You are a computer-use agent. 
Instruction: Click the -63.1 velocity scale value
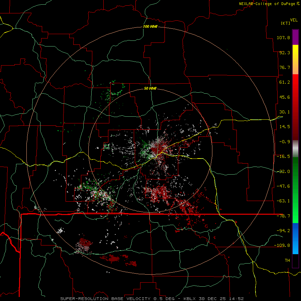[x=283, y=201]
